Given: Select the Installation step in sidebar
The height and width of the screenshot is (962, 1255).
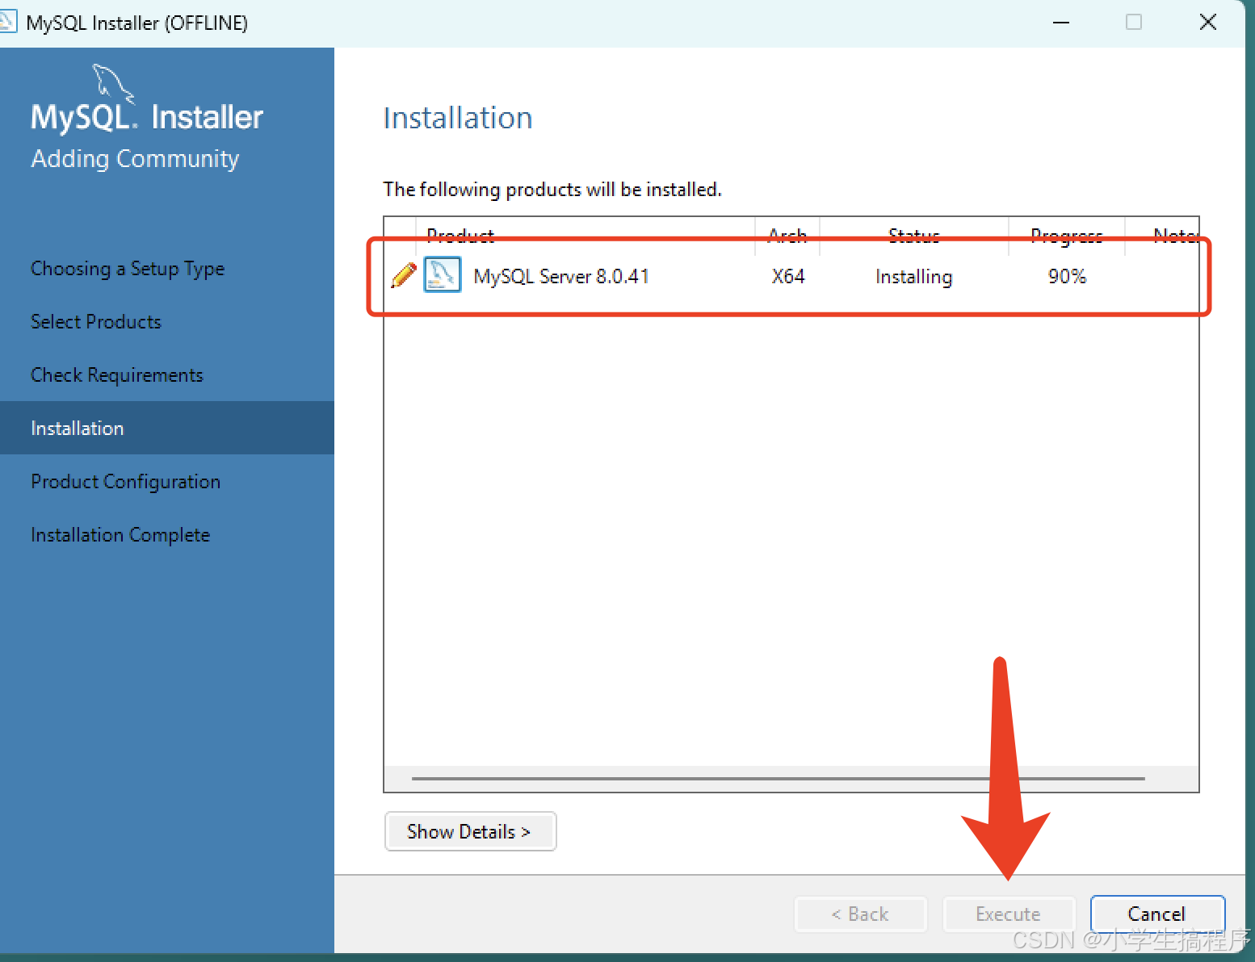Looking at the screenshot, I should pyautogui.click(x=78, y=429).
